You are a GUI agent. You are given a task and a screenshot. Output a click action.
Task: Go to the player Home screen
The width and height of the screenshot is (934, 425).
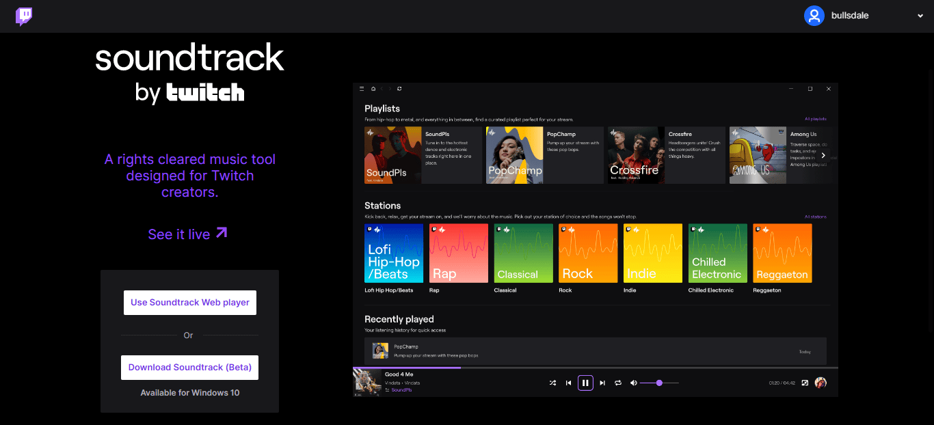pos(373,88)
